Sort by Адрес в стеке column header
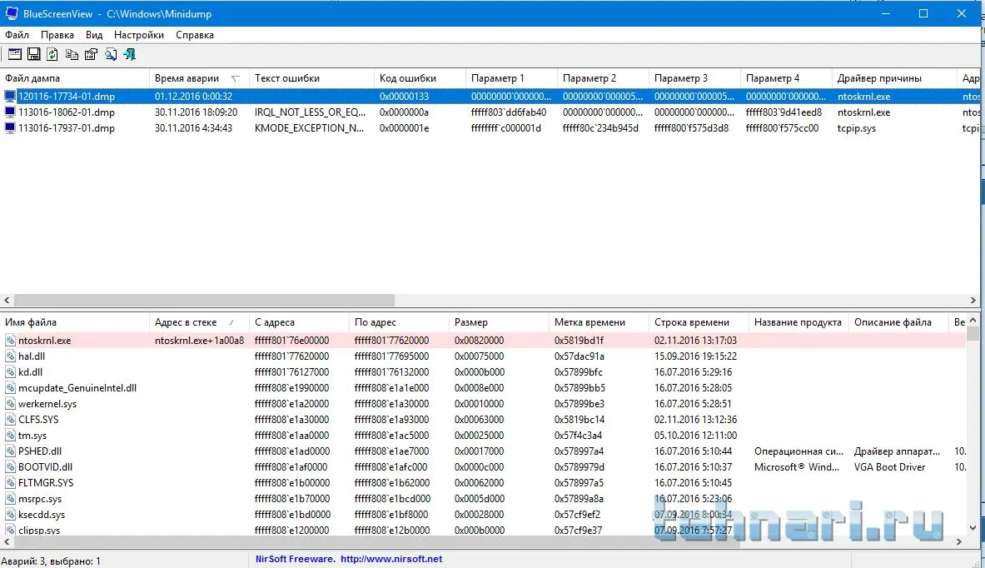The image size is (985, 568). click(x=188, y=322)
